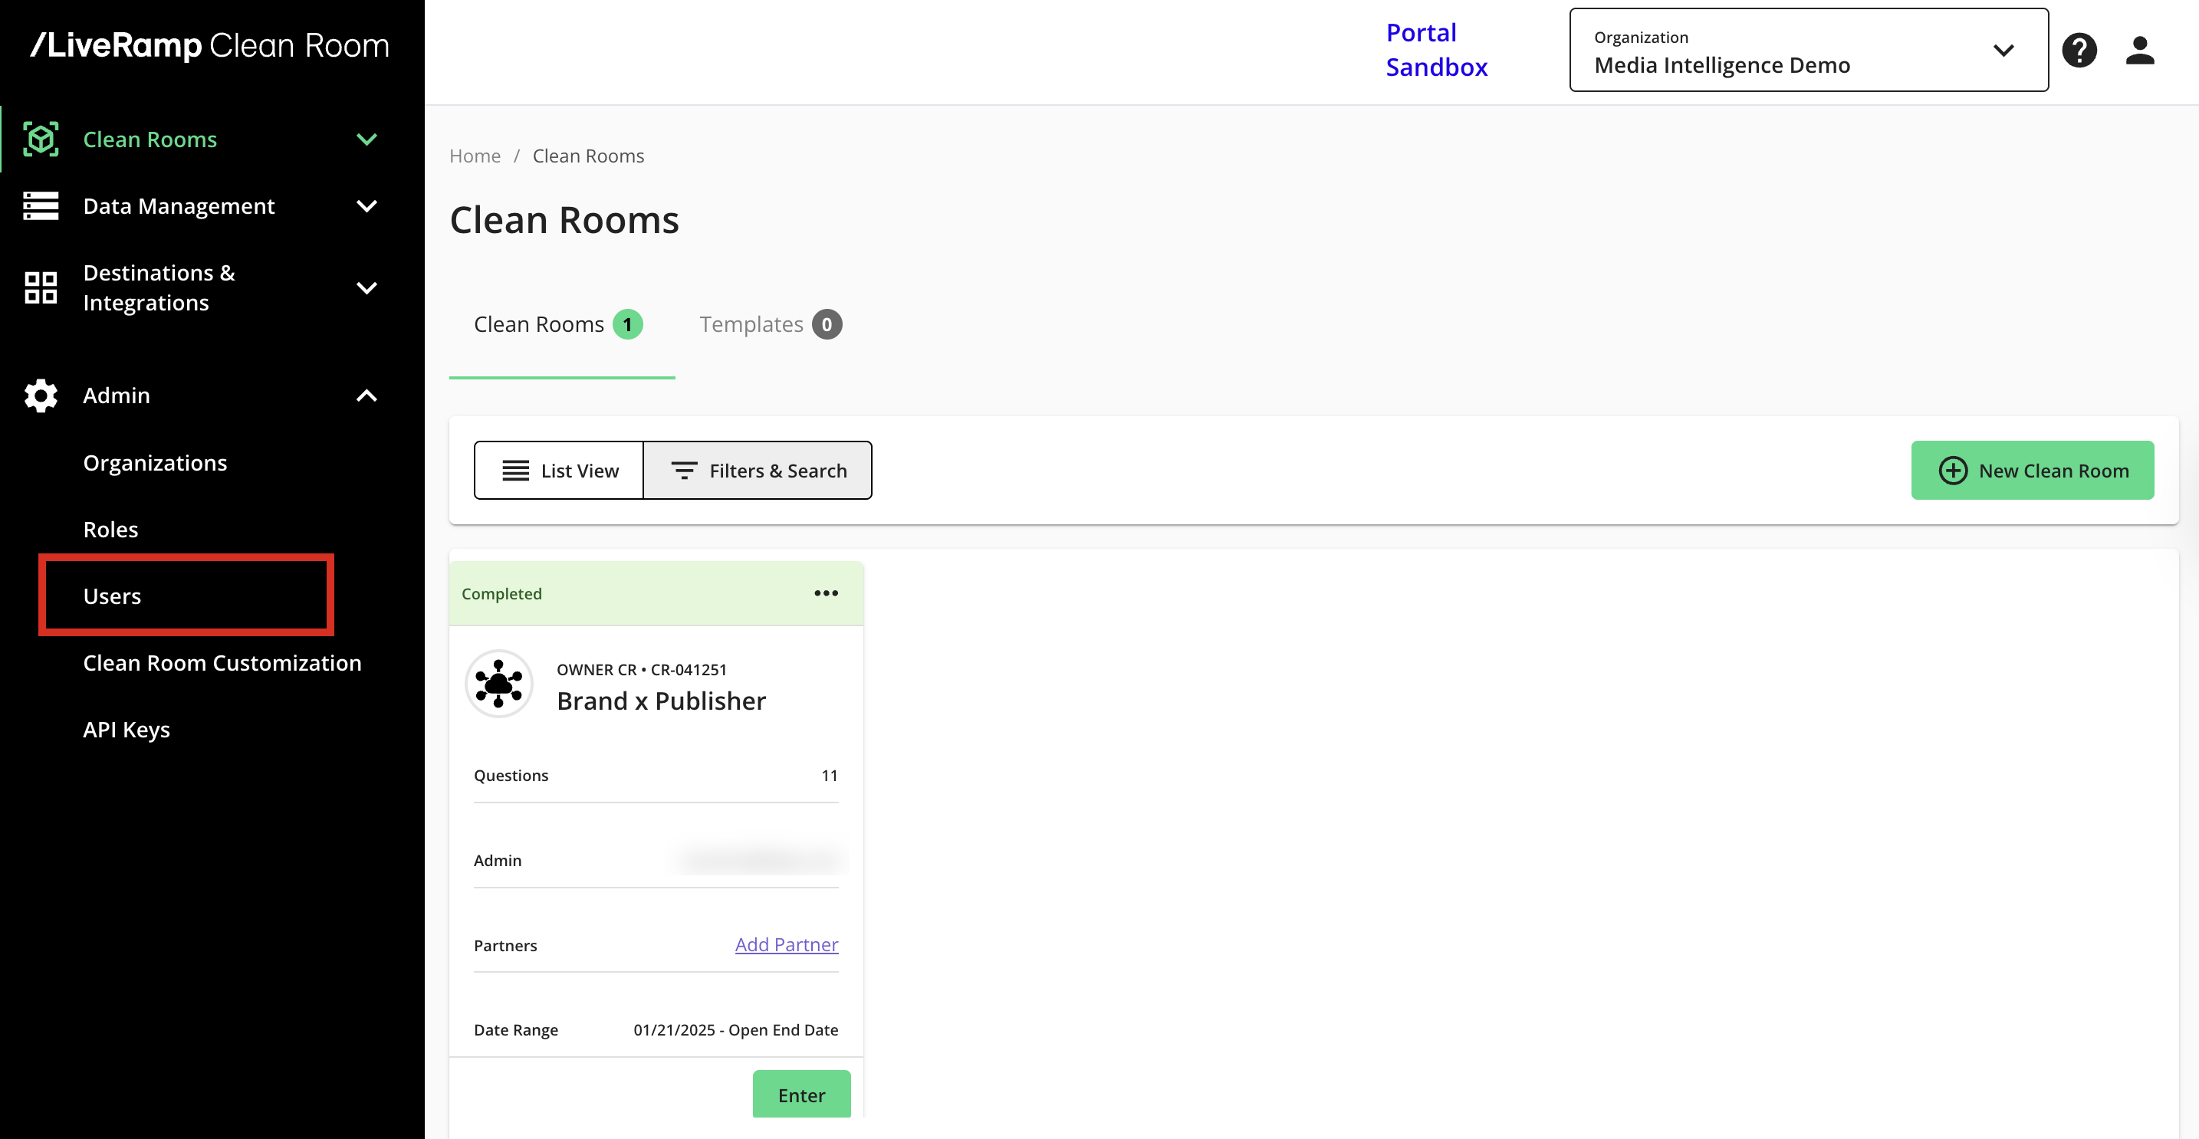Image resolution: width=2199 pixels, height=1139 pixels.
Task: Click the Clean Rooms breadcrumb
Action: [588, 156]
